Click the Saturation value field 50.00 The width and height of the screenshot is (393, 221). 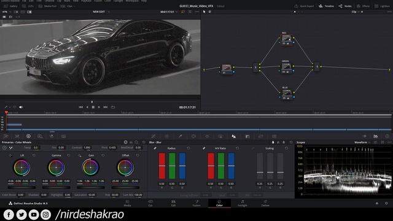(x=91, y=195)
